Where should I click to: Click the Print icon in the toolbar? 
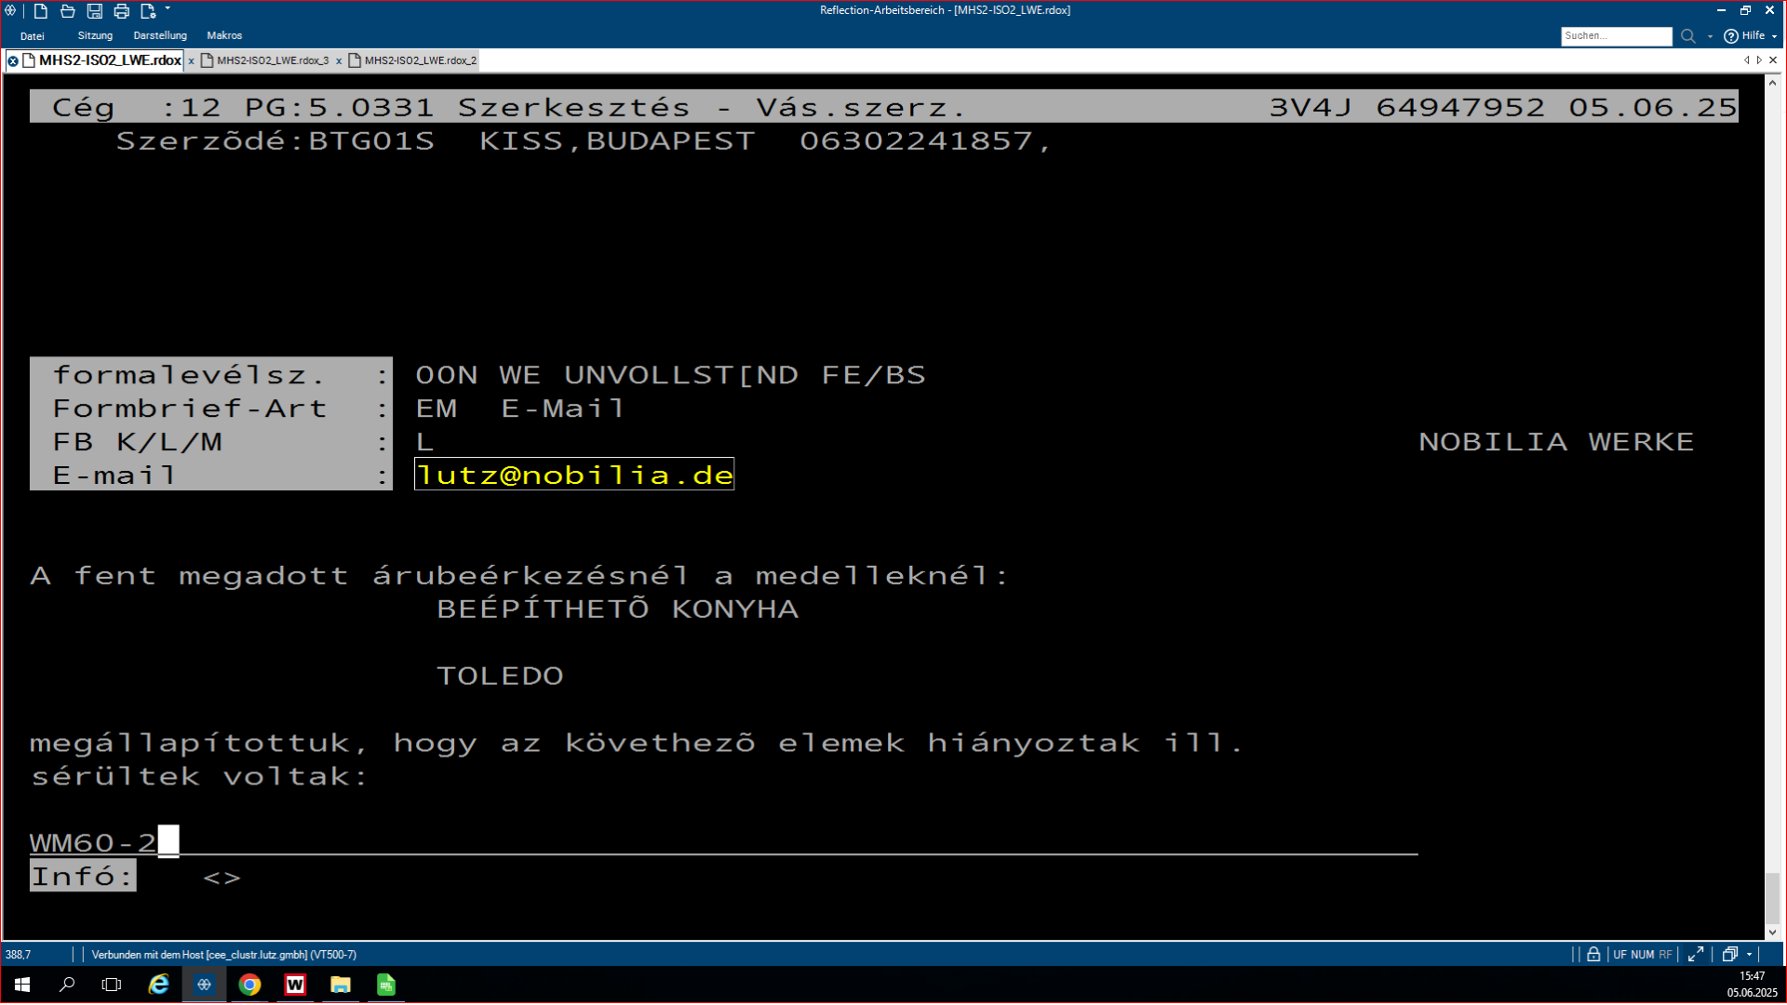click(x=121, y=11)
